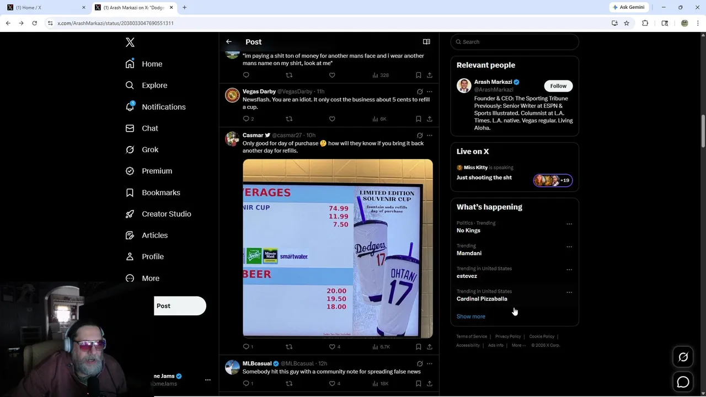The image size is (706, 397).
Task: Open Chat in sidebar
Action: tap(142, 128)
